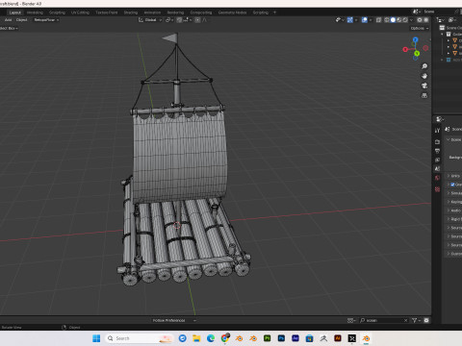The image size is (462, 346).
Task: Open the Object menu in viewport header
Action: click(21, 20)
